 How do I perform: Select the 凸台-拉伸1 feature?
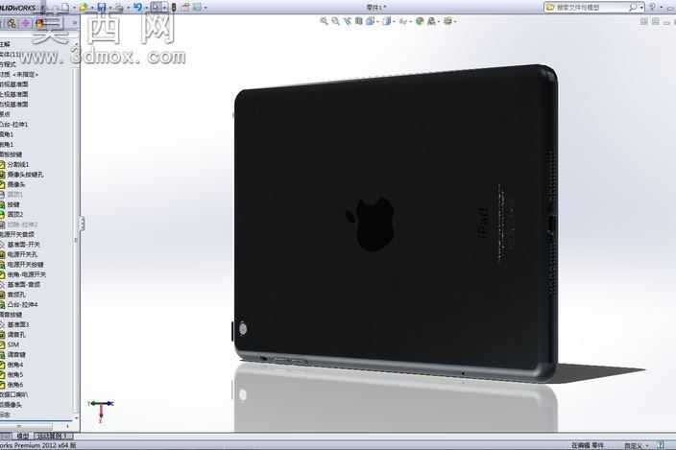point(13,124)
